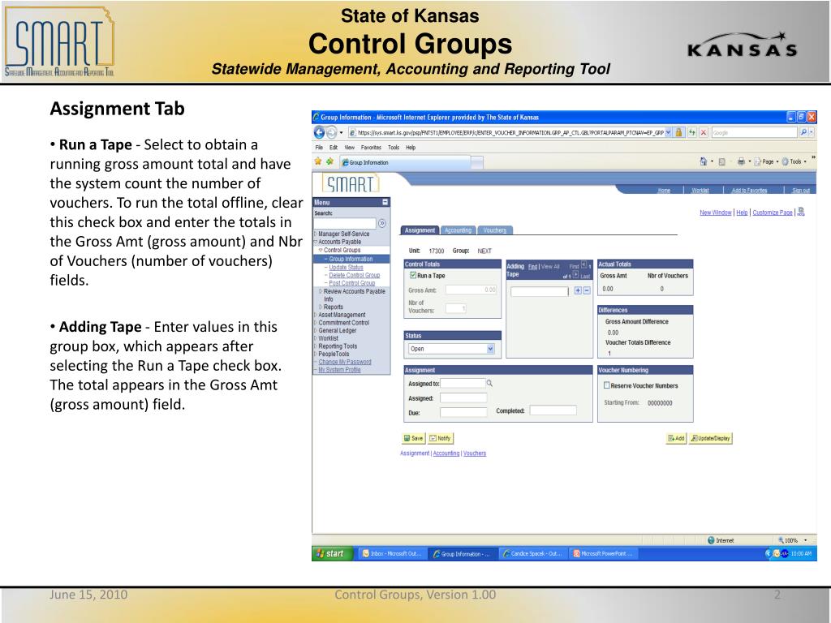Open the View menu in Internet Explorer

350,148
